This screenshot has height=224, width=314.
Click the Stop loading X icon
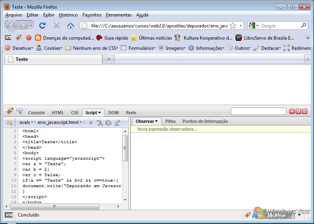click(57, 25)
